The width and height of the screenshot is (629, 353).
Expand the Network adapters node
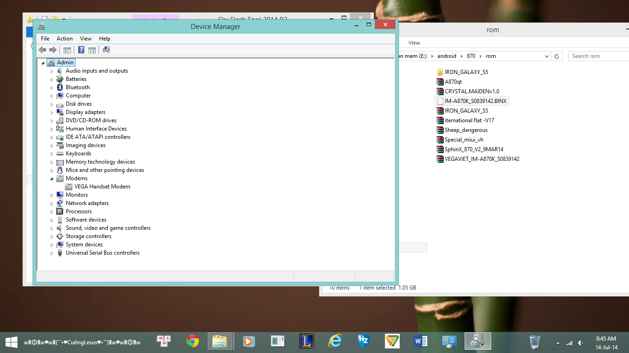click(52, 204)
